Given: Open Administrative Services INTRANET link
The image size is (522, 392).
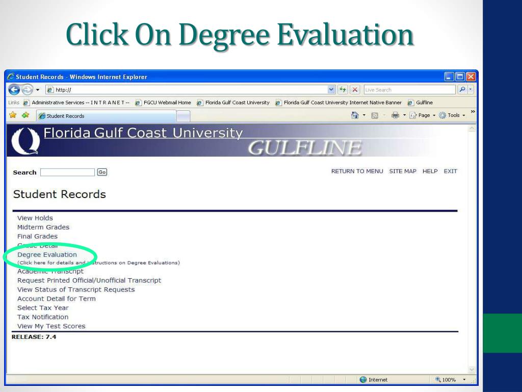Looking at the screenshot, I should (76, 103).
